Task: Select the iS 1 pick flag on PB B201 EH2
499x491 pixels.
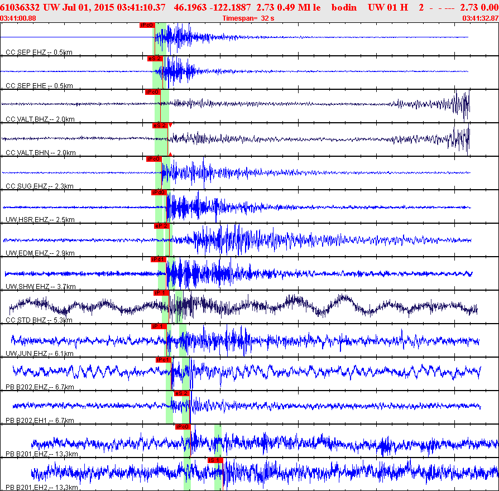Action: 215,460
